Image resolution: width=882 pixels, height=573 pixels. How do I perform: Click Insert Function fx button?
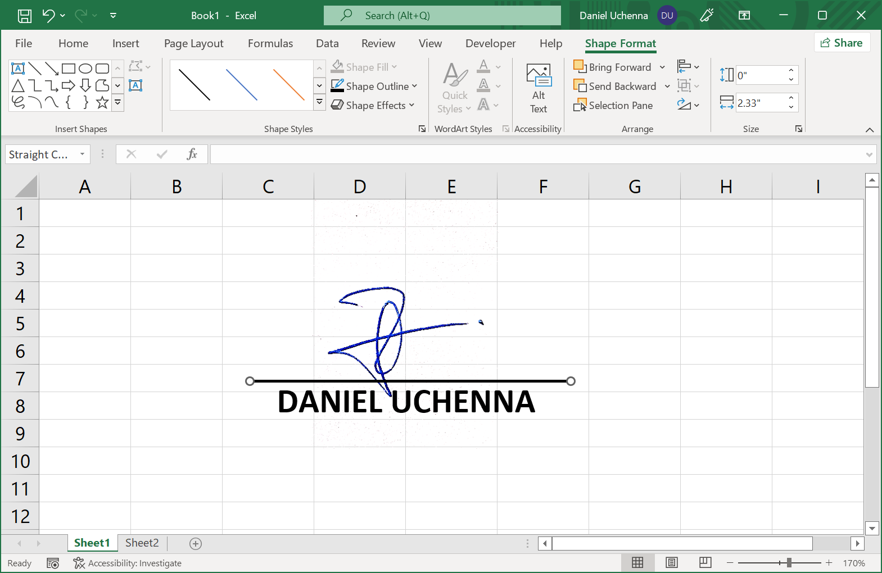click(192, 154)
